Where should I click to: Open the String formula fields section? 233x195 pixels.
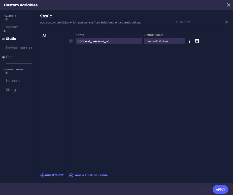(11, 90)
